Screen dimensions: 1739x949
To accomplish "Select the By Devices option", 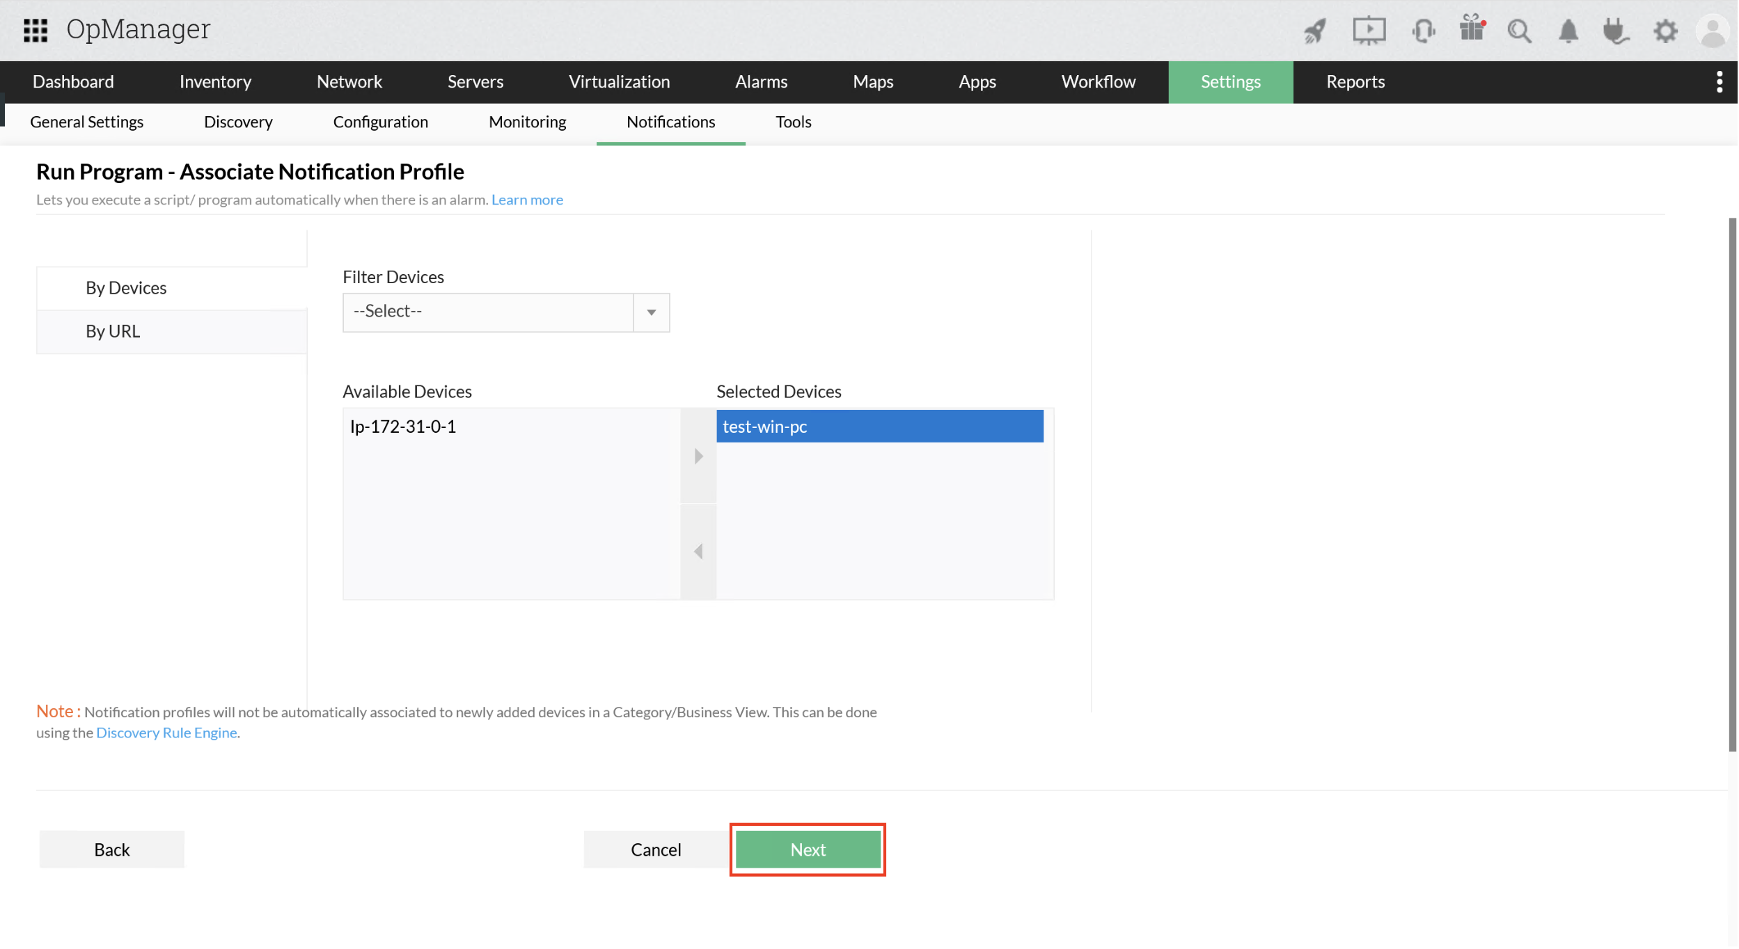I will pyautogui.click(x=171, y=289).
